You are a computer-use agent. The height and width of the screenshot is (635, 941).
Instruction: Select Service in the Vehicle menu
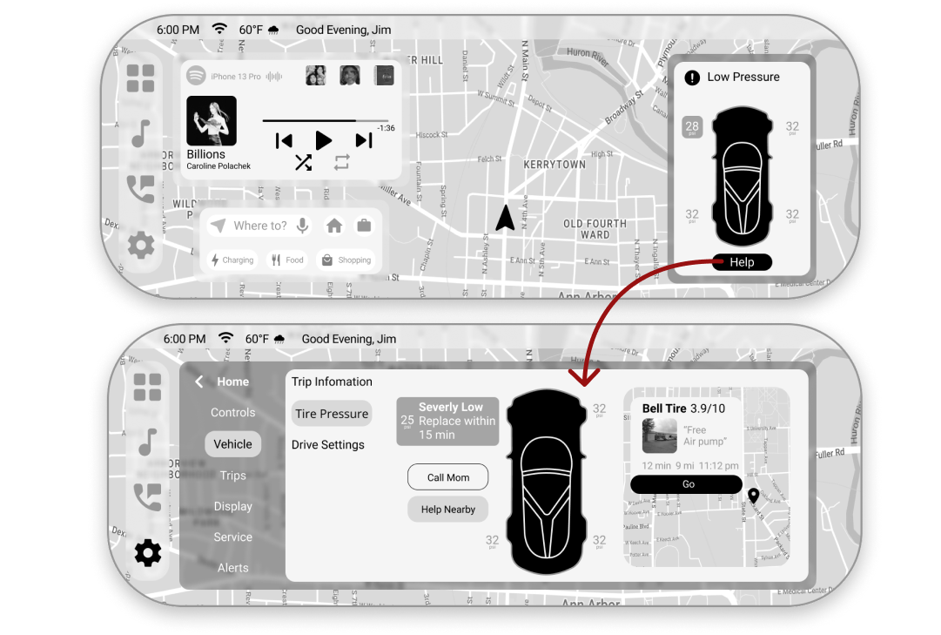(232, 537)
